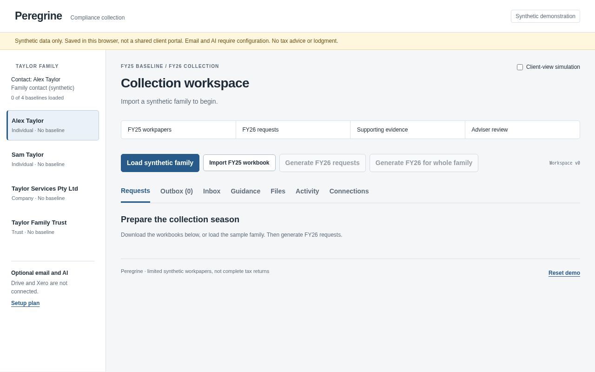Select Alex Taylor in the sidebar
The image size is (595, 372).
pyautogui.click(x=53, y=125)
